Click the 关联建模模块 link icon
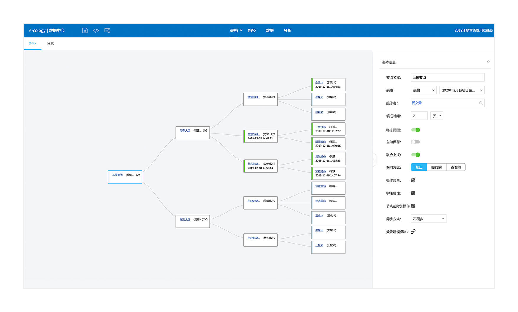 pyautogui.click(x=413, y=231)
